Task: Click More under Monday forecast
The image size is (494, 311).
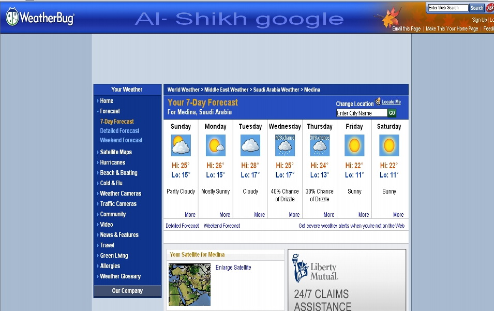Action: (224, 215)
